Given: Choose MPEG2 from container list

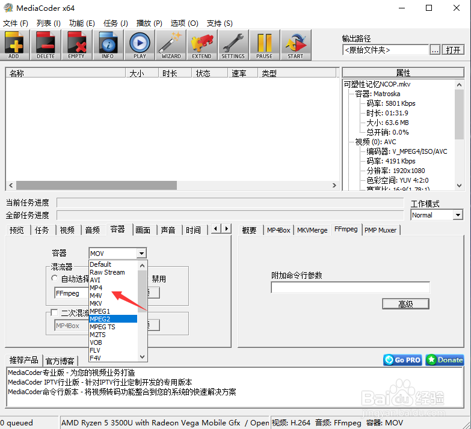Looking at the screenshot, I should [x=113, y=319].
